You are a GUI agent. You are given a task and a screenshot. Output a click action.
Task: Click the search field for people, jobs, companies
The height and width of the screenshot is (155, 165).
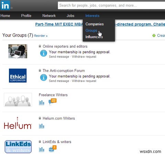click(112, 5)
